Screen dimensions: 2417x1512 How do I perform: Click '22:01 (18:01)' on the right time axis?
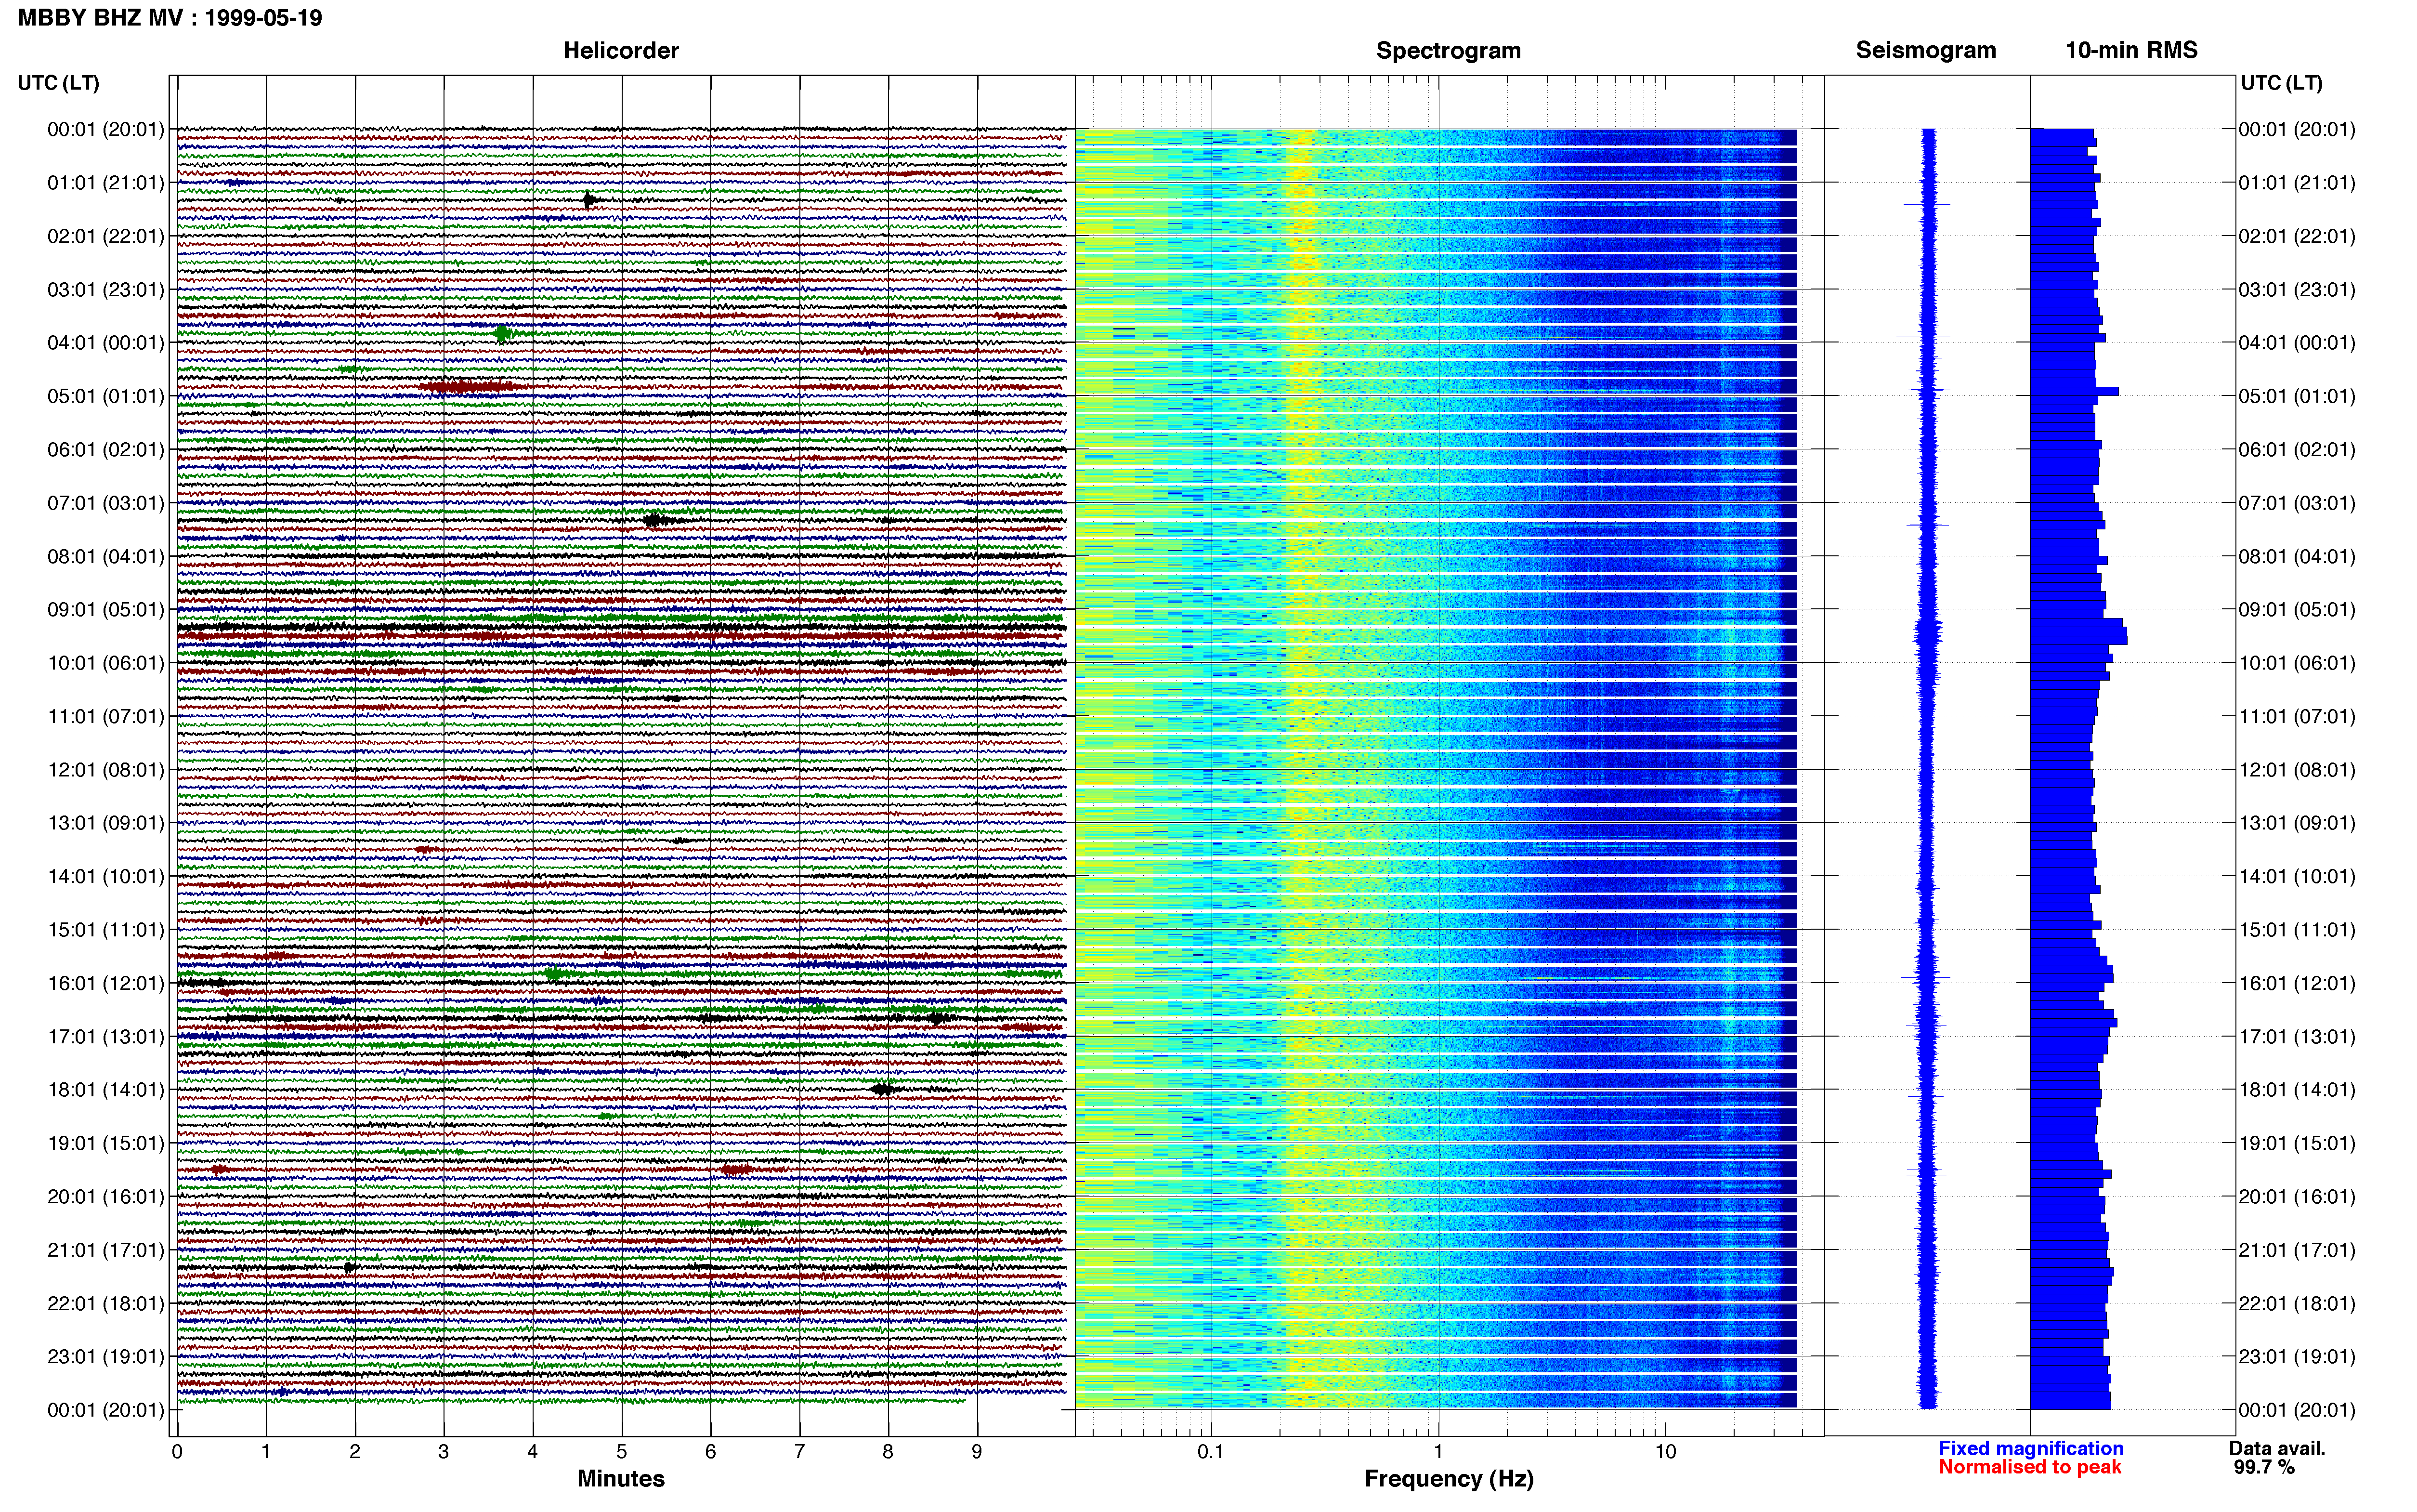tap(2297, 1303)
